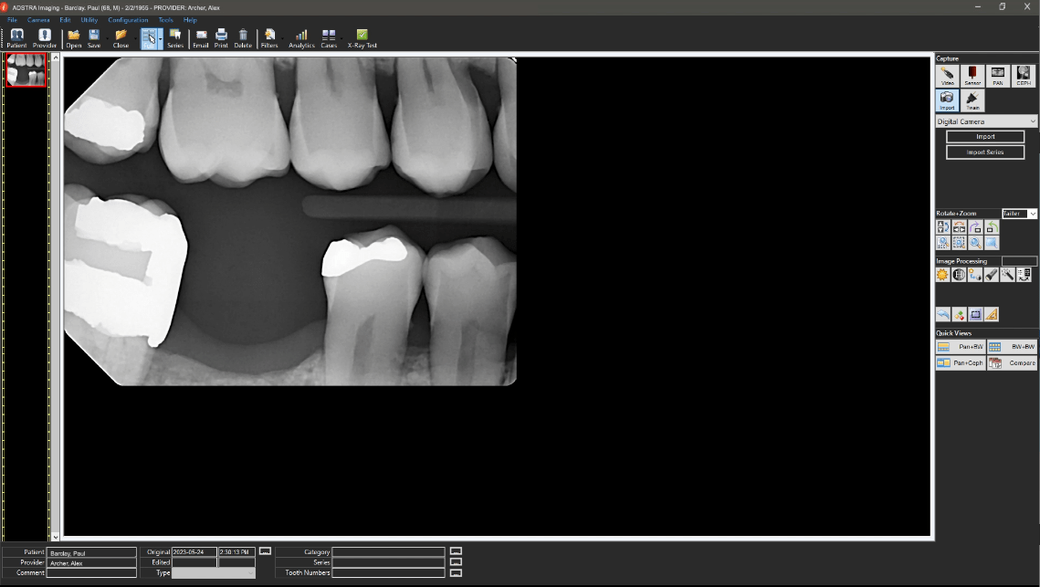This screenshot has height=587, width=1040.
Task: Open the File menu
Action: coord(12,20)
